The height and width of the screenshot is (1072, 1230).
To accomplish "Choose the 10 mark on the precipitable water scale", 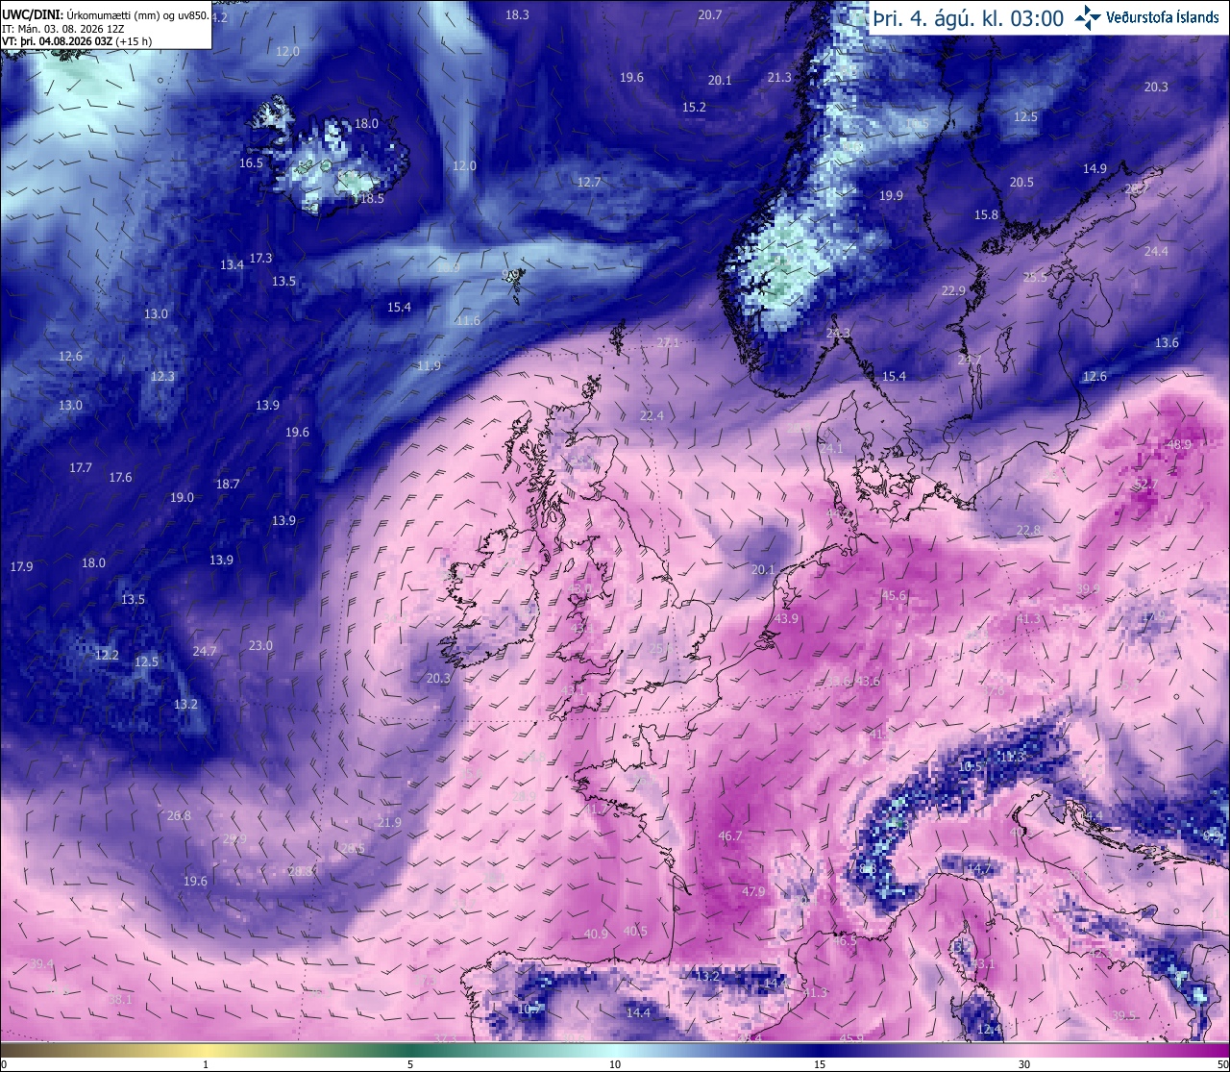I will pyautogui.click(x=615, y=1064).
